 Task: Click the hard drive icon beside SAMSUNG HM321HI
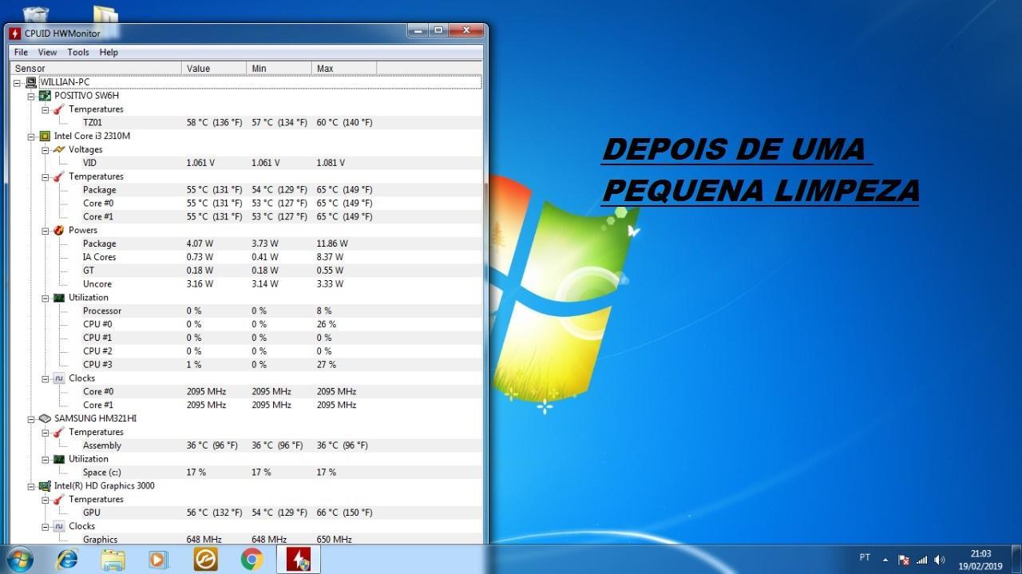[45, 418]
